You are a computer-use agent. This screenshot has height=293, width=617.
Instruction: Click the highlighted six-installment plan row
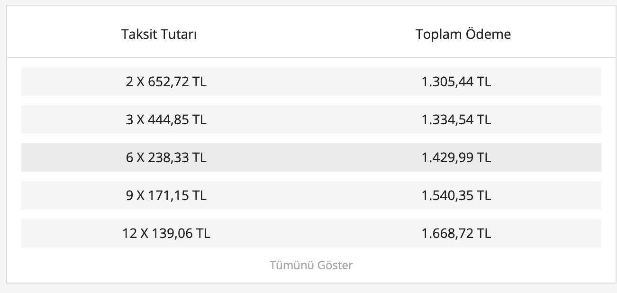311,157
